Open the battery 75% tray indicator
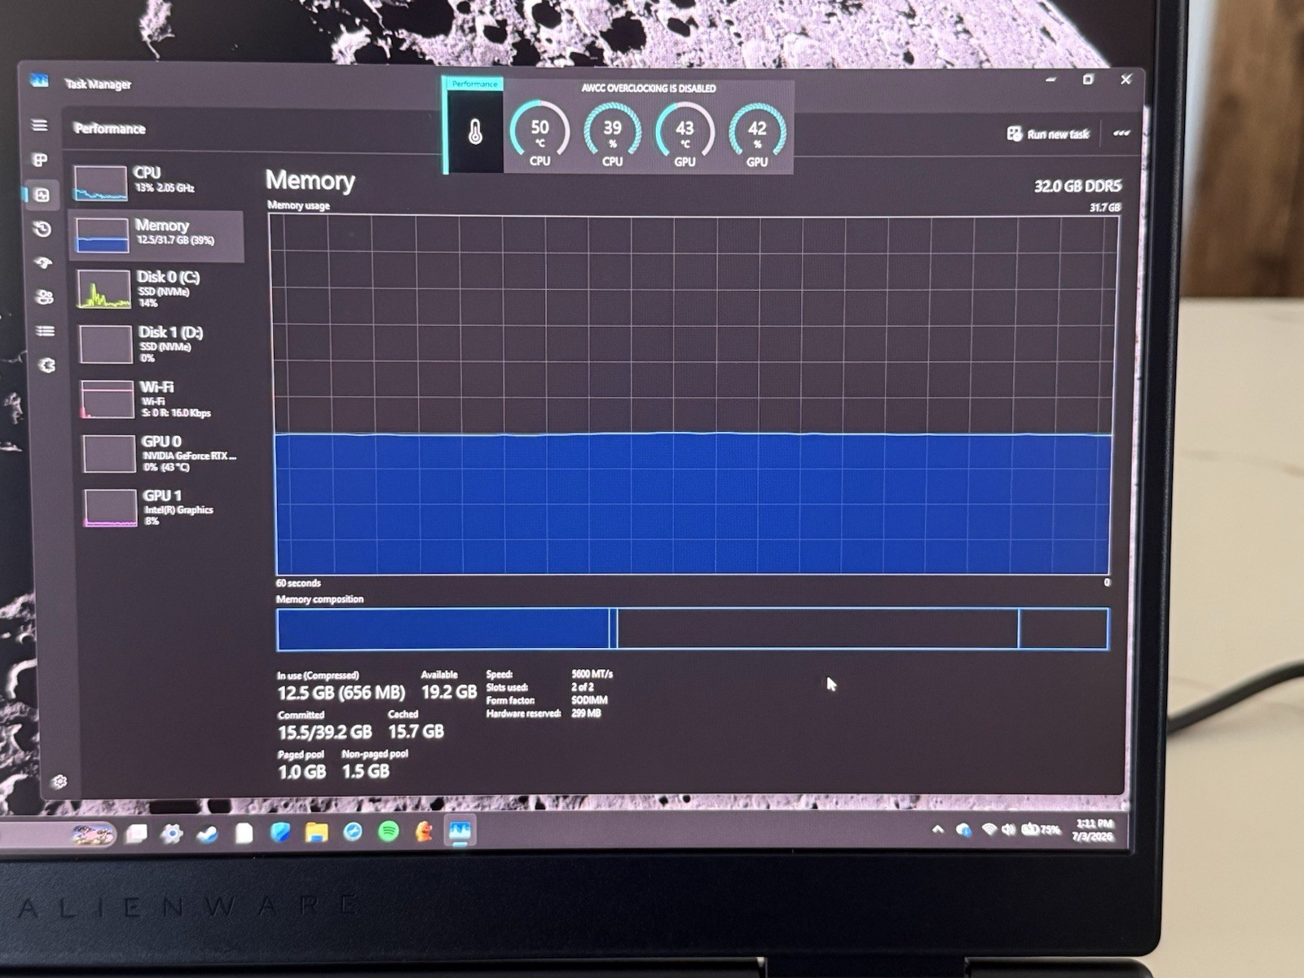Viewport: 1304px width, 978px height. pyautogui.click(x=1041, y=830)
